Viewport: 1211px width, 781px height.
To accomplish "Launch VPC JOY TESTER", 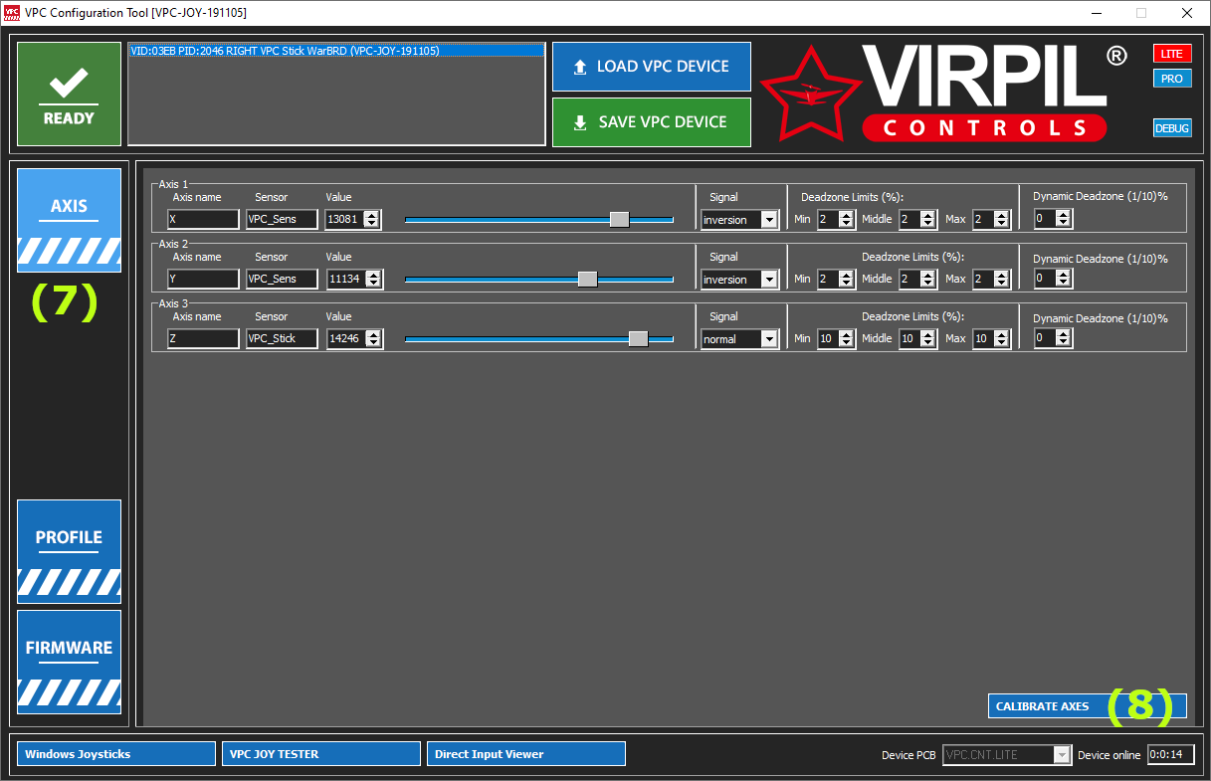I will [321, 754].
